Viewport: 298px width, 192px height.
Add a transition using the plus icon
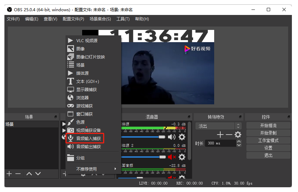[220, 135]
